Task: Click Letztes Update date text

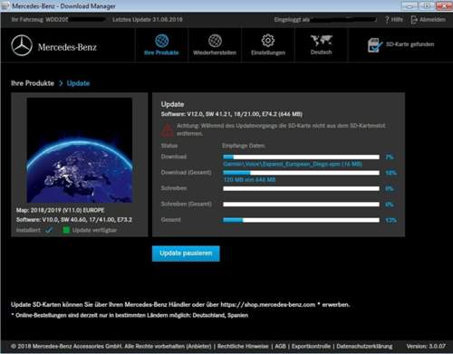Action: (x=148, y=20)
